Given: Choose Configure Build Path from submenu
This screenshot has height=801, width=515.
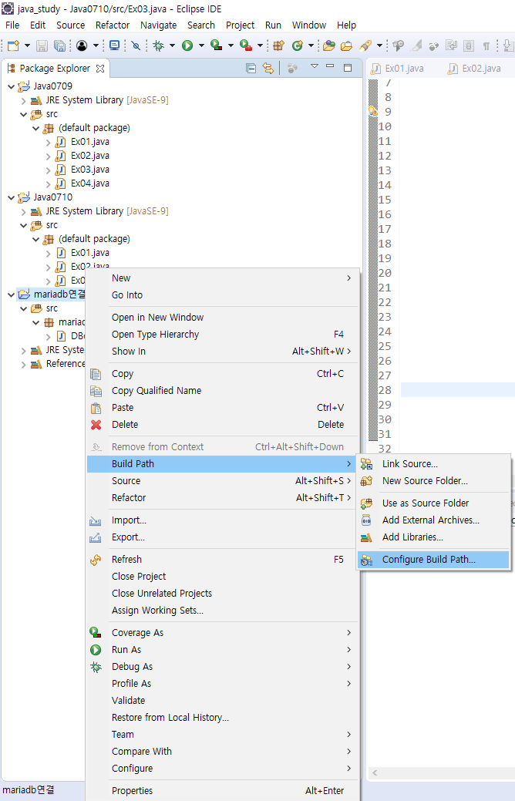Looking at the screenshot, I should coord(433,560).
